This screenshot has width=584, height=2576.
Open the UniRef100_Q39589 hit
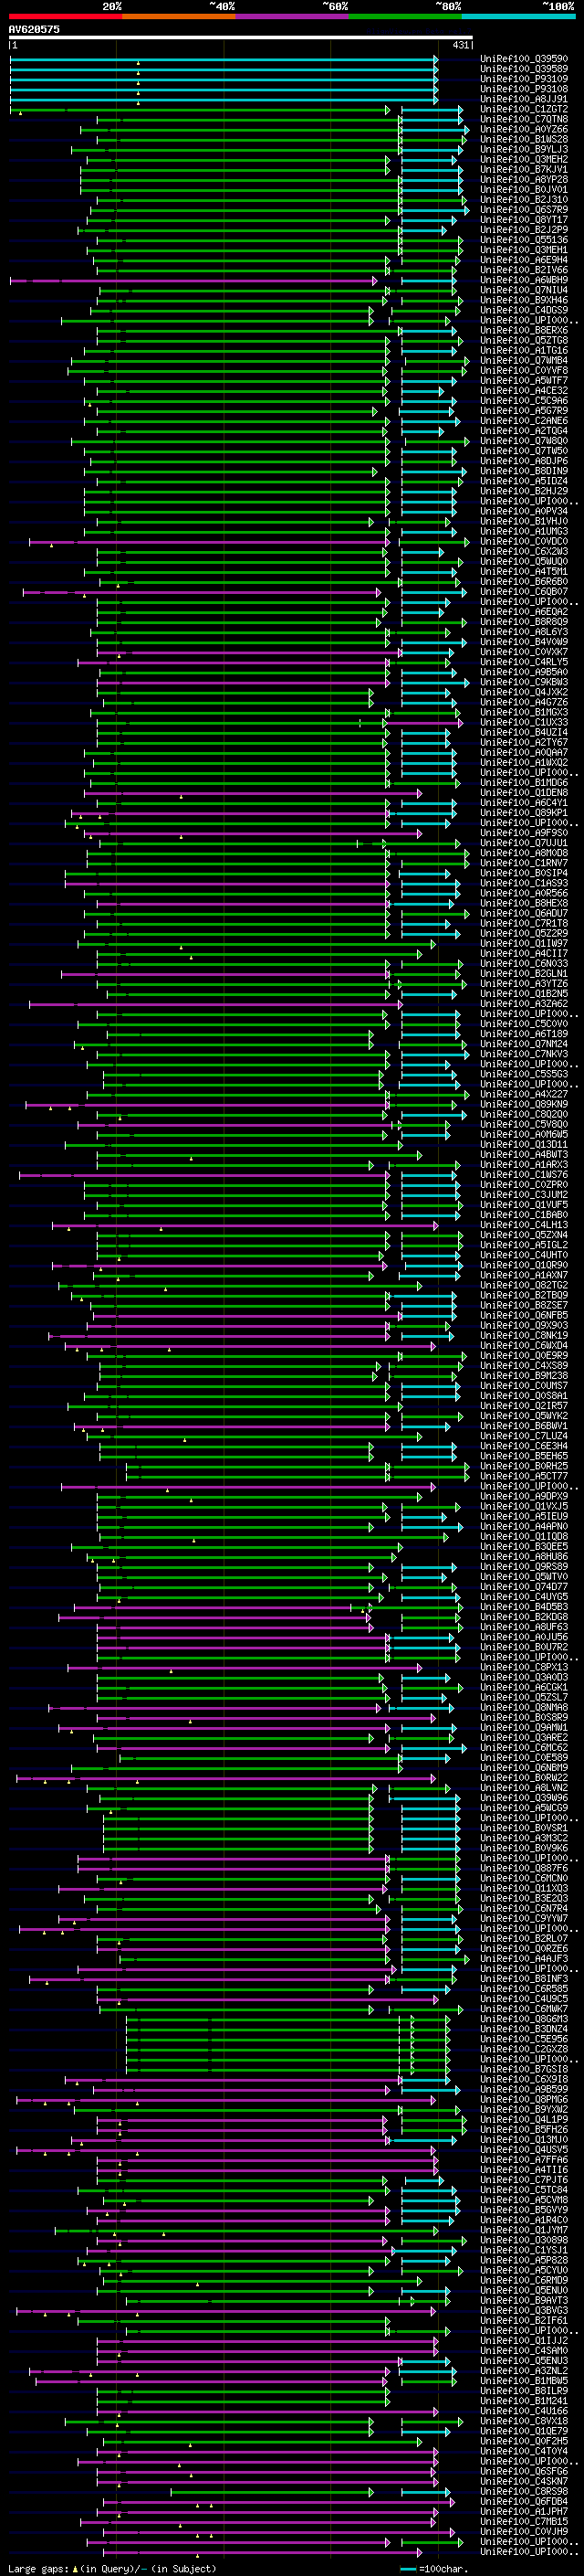[524, 69]
